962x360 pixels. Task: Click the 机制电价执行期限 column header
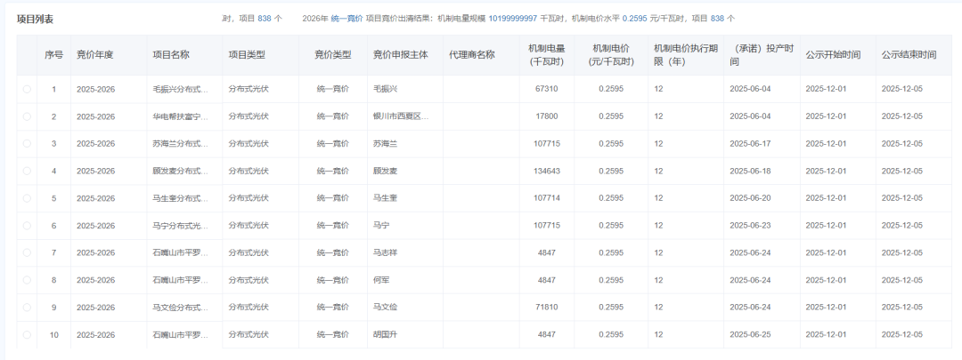(x=685, y=55)
